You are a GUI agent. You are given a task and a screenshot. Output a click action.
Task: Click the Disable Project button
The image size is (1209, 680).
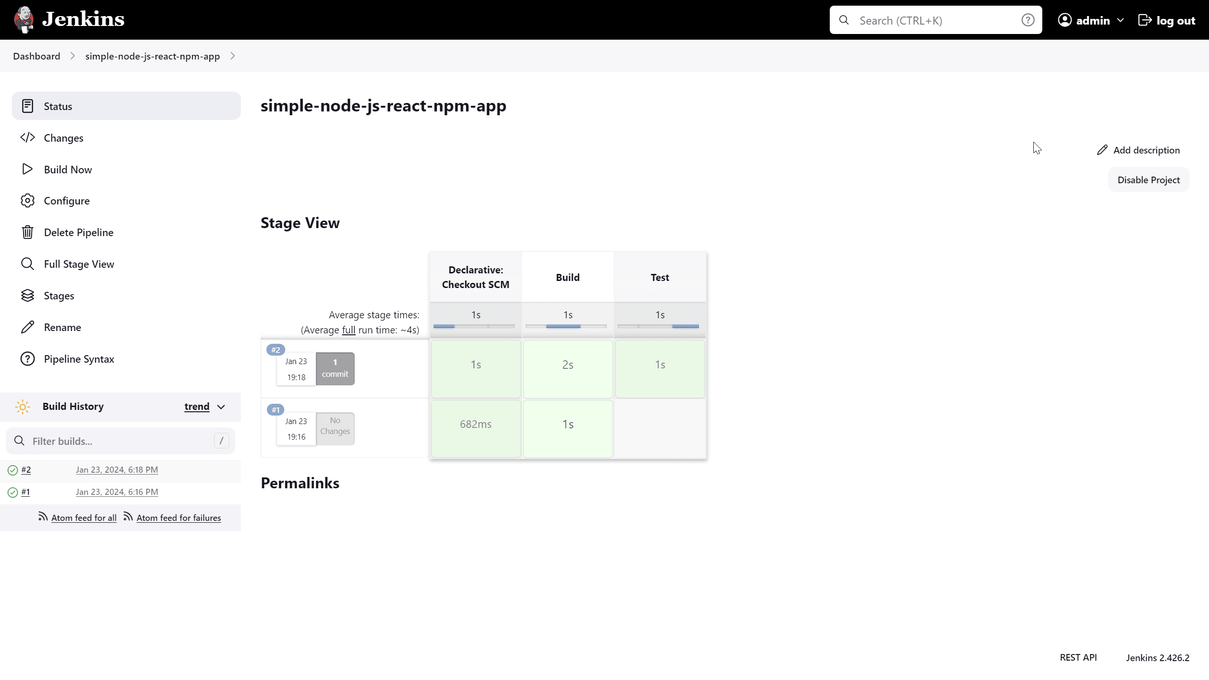pos(1149,179)
